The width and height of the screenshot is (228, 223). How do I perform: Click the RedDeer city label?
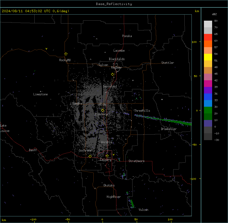116,68
